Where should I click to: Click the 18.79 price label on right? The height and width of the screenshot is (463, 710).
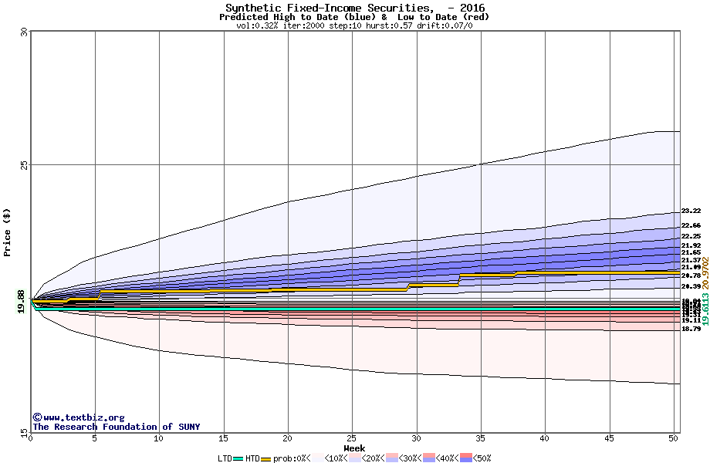tap(691, 329)
